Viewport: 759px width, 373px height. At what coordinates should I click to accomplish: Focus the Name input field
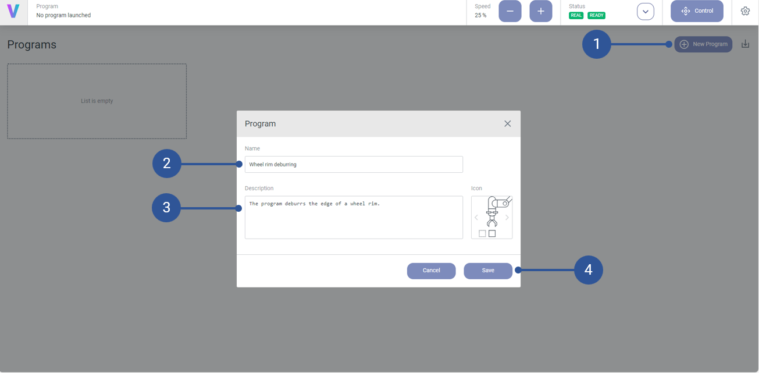pos(354,165)
